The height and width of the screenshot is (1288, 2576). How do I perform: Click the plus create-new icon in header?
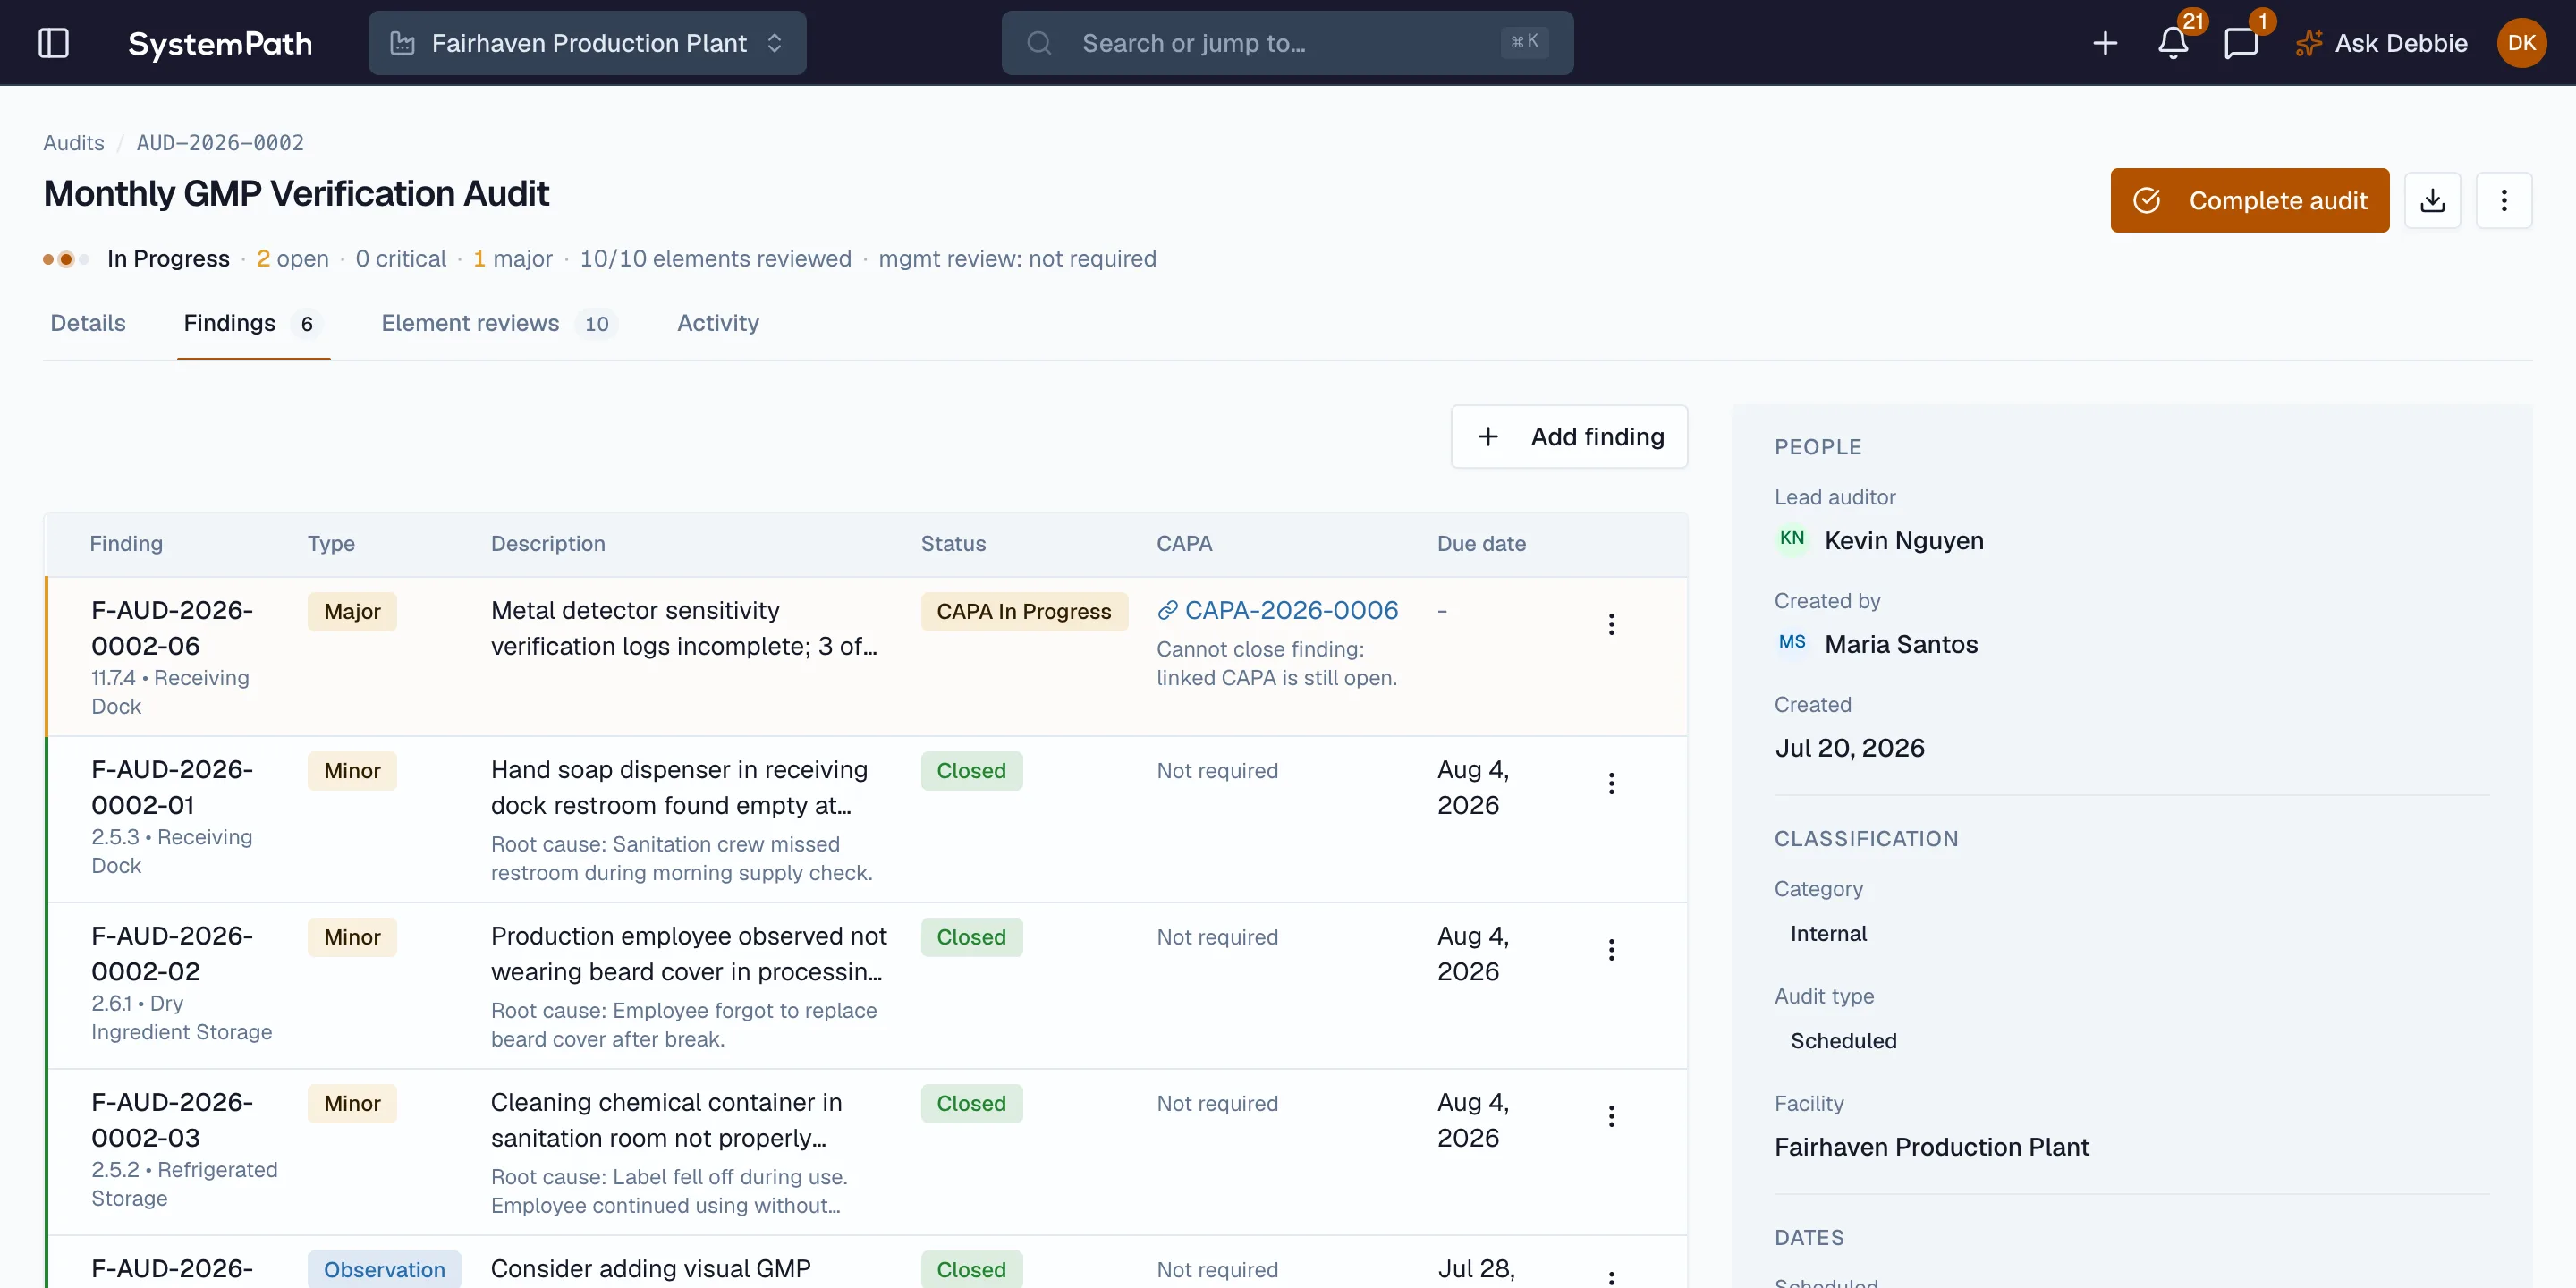[2105, 43]
